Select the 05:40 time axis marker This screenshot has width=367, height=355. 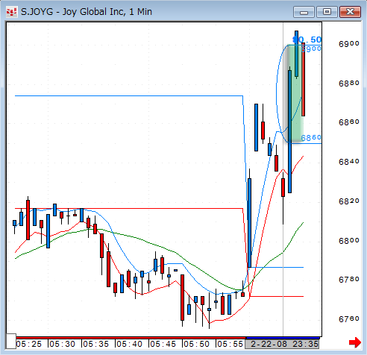[x=129, y=344]
